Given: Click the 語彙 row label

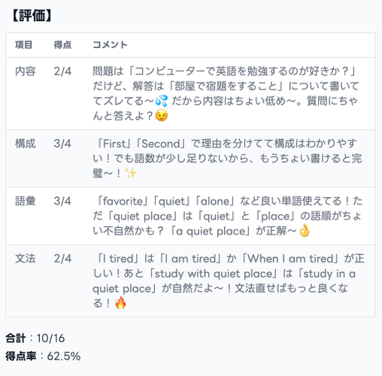Looking at the screenshot, I should 26,202.
